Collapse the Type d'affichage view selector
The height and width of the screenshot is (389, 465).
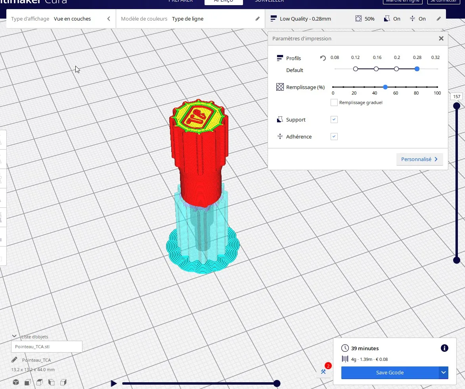109,19
